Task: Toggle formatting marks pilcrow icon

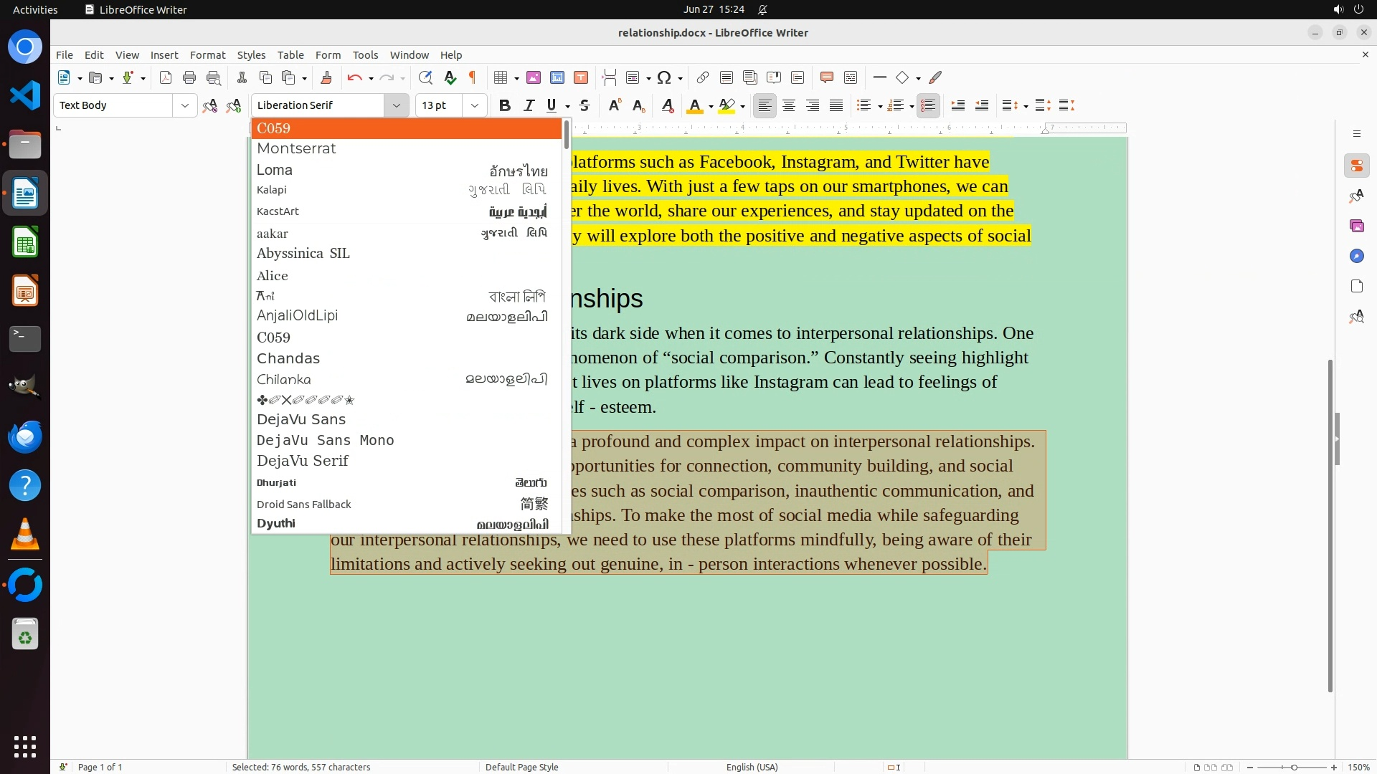Action: [473, 77]
